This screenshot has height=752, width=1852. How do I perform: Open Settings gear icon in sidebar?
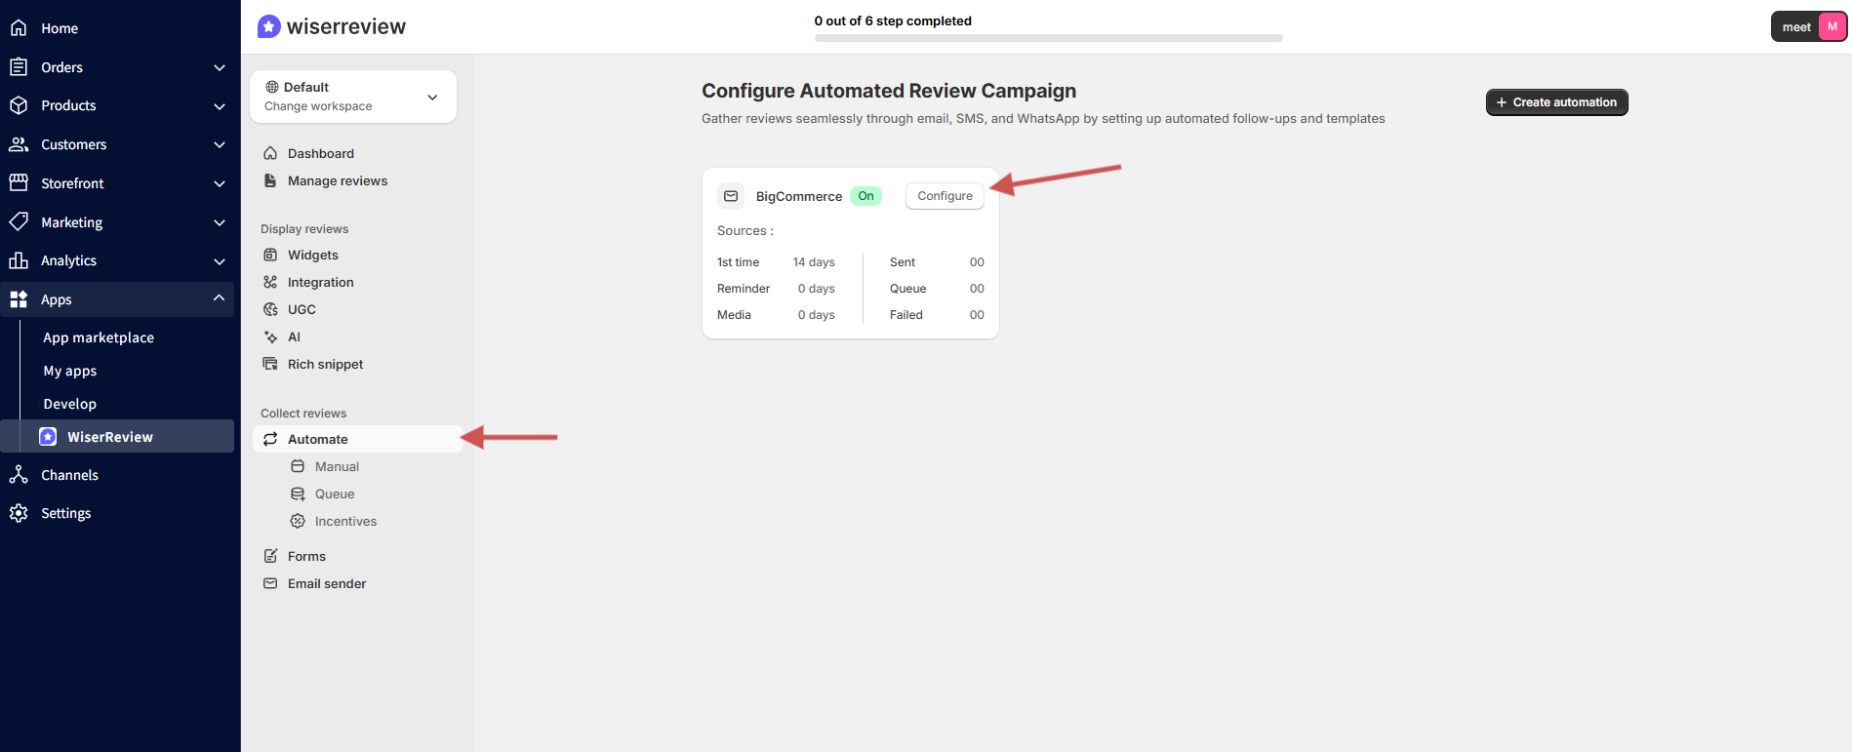click(x=19, y=513)
